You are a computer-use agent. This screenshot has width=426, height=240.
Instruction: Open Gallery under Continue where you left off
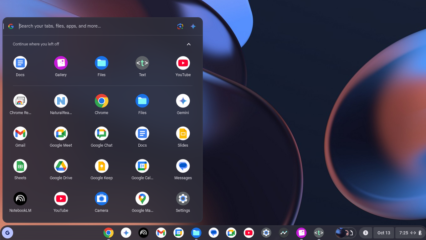point(61,63)
